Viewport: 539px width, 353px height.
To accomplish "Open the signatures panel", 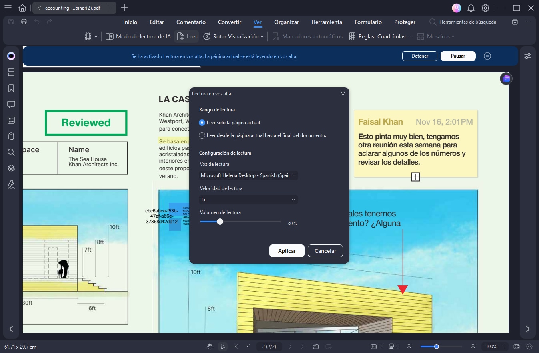I will 11,185.
